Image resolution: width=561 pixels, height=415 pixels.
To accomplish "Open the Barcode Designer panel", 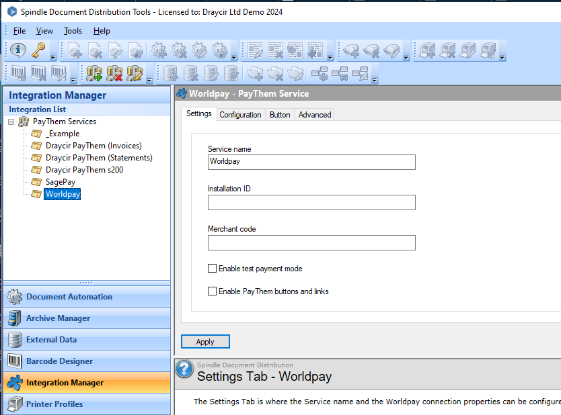I will [x=87, y=361].
